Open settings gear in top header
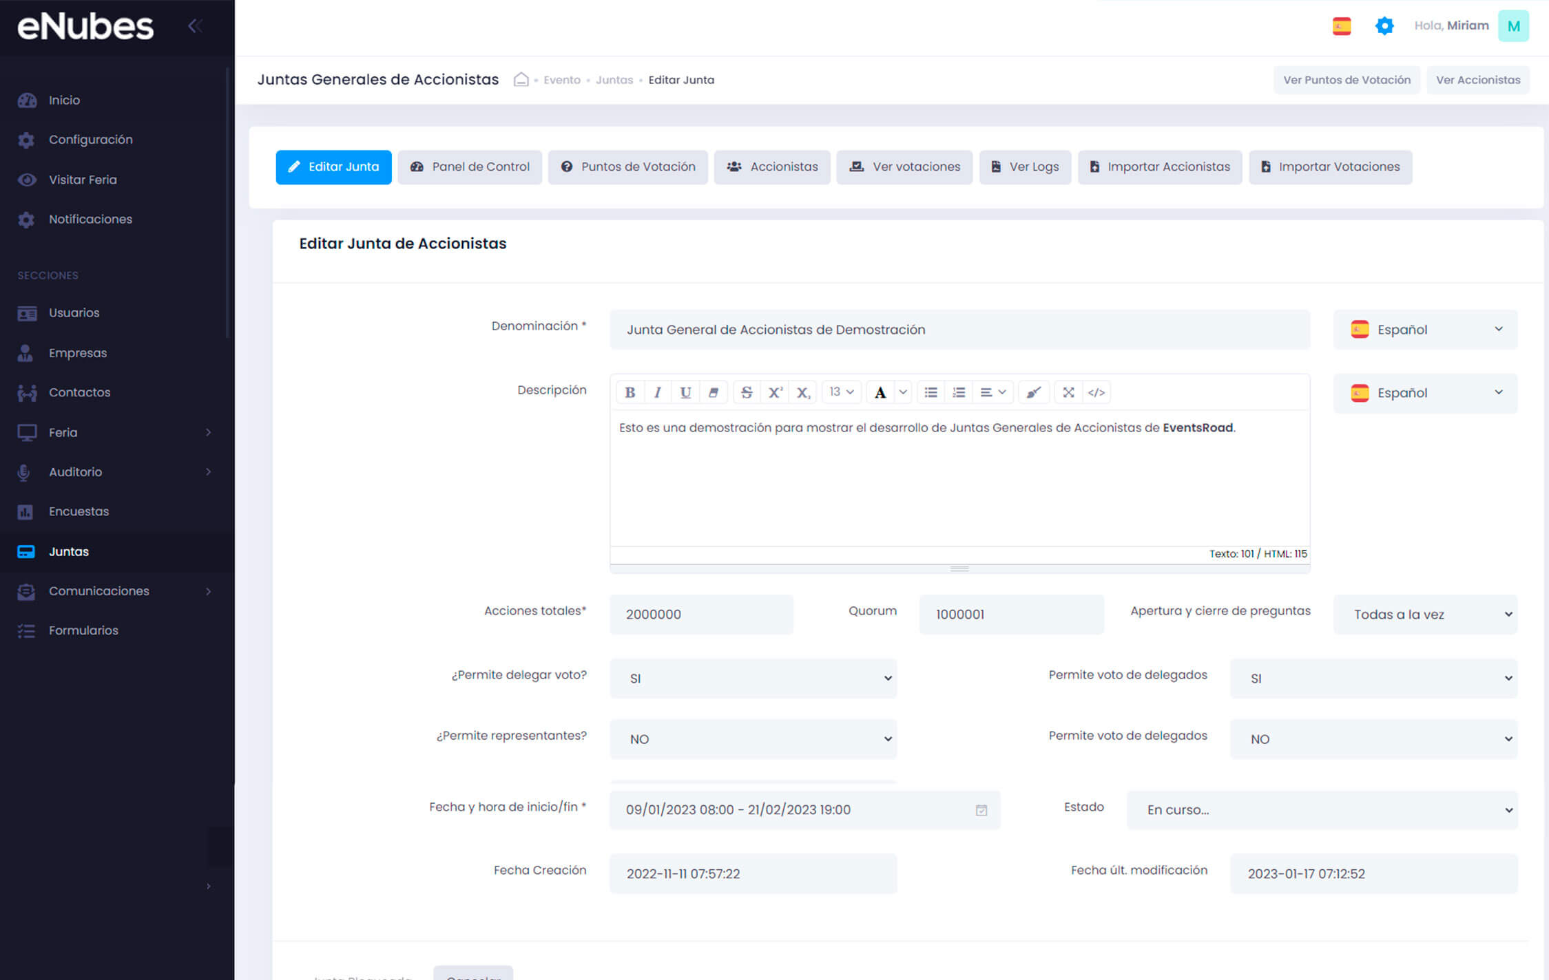1549x980 pixels. 1384,26
